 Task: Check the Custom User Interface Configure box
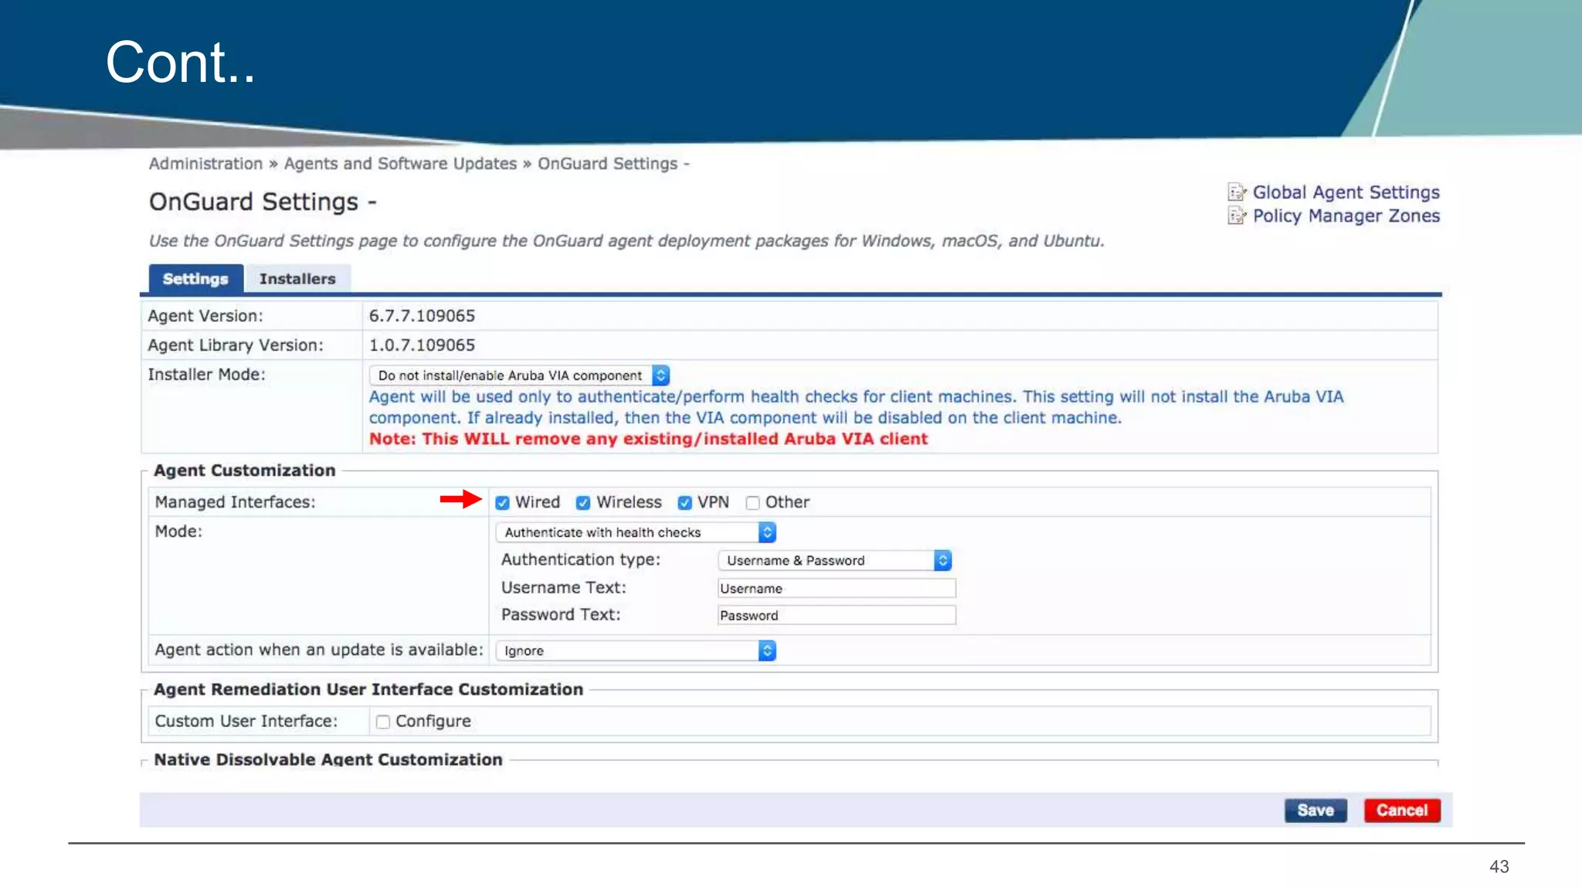point(382,722)
